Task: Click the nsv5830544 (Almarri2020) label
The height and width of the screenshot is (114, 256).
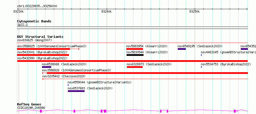Action: (x=147, y=52)
